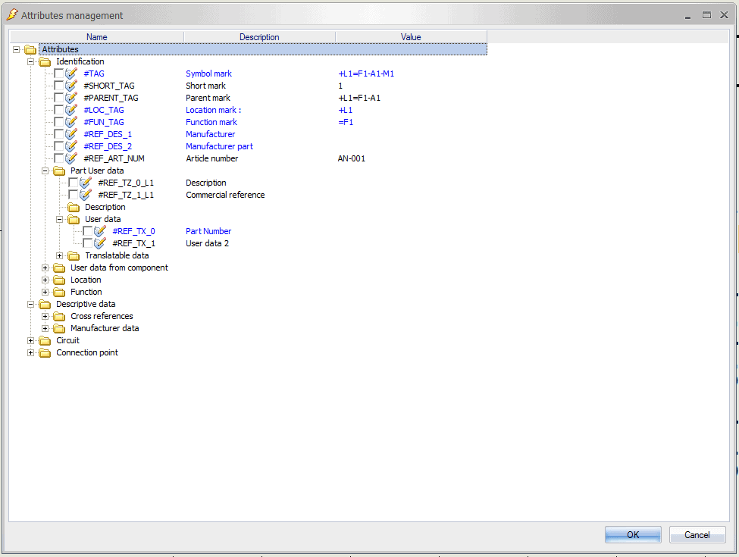Screen dimensions: 739x557
Task: Check the #REF_TX_1 User data 2 checkbox
Action: (88, 243)
